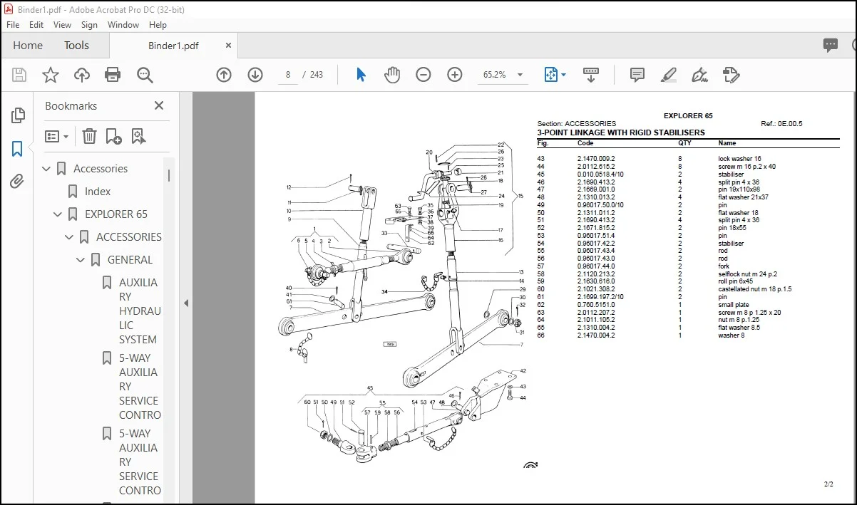857x505 pixels.
Task: Click the Save file icon
Action: tap(19, 75)
